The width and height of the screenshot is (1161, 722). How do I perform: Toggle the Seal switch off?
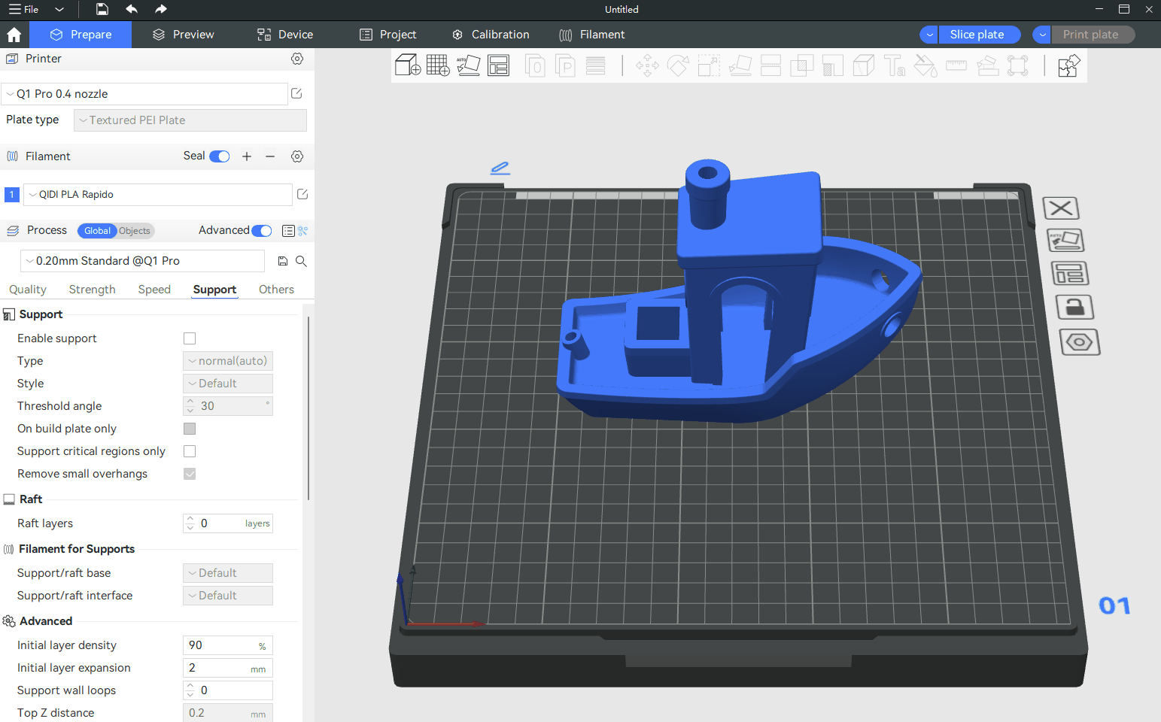click(219, 156)
